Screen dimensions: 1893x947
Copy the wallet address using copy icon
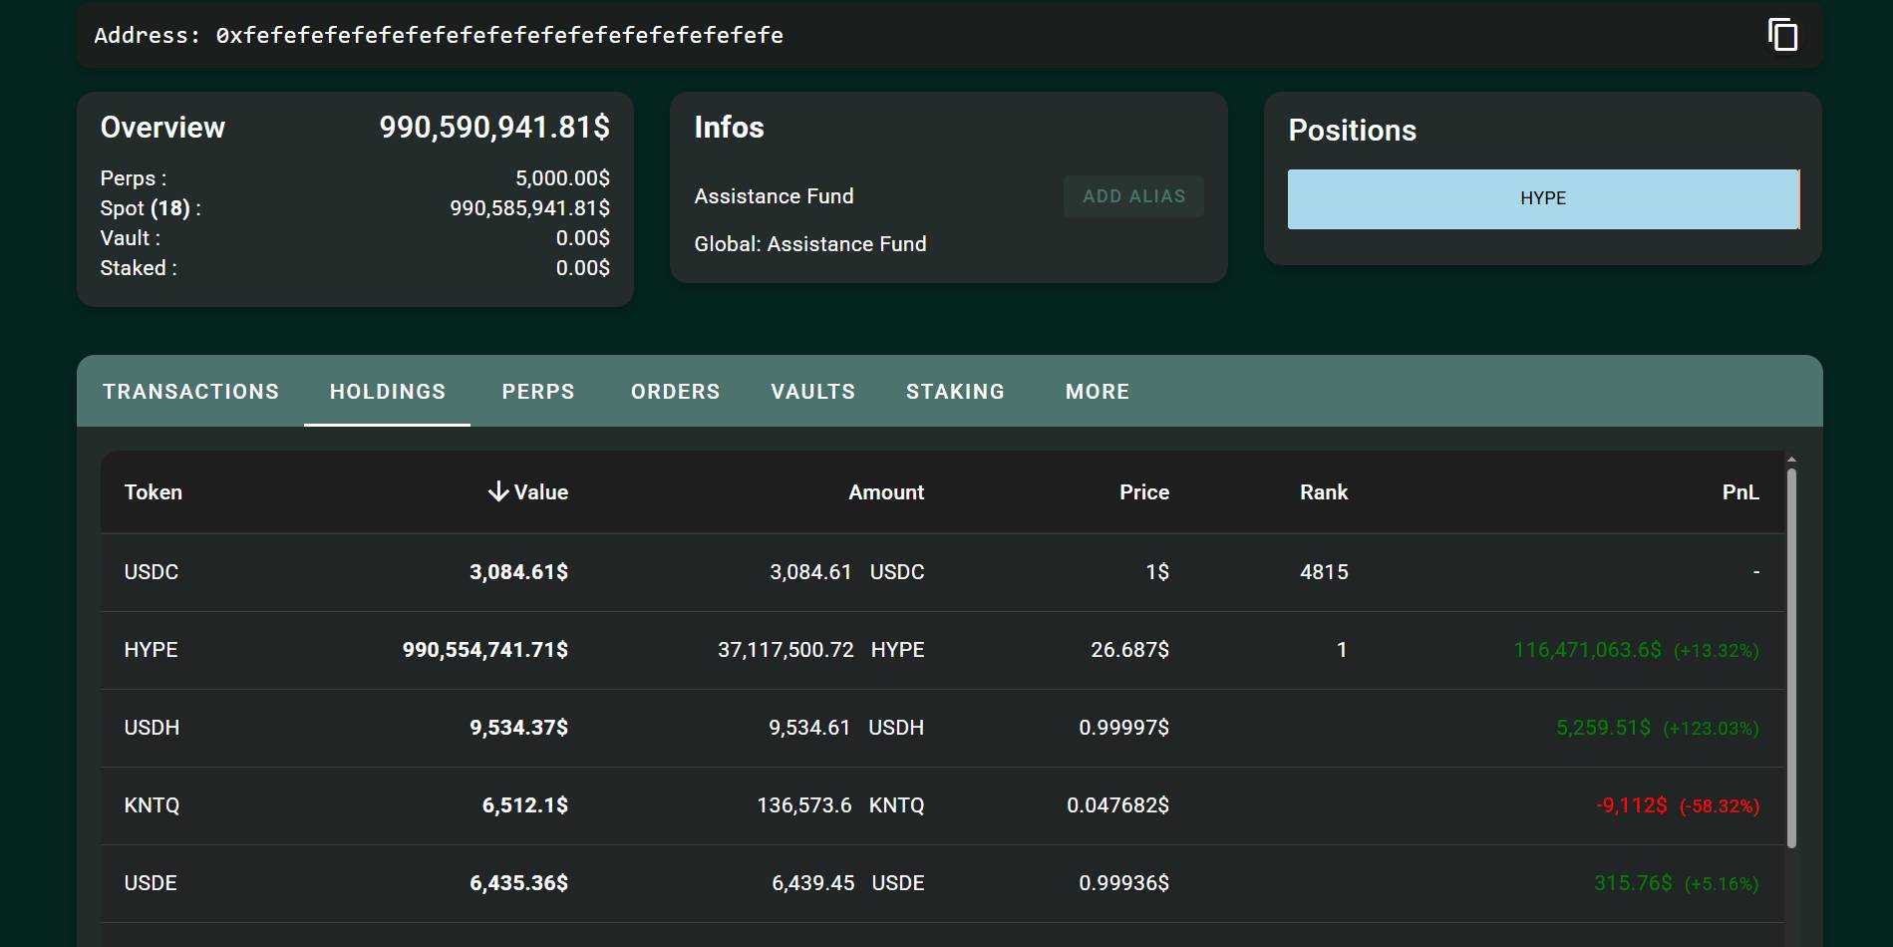coord(1782,35)
